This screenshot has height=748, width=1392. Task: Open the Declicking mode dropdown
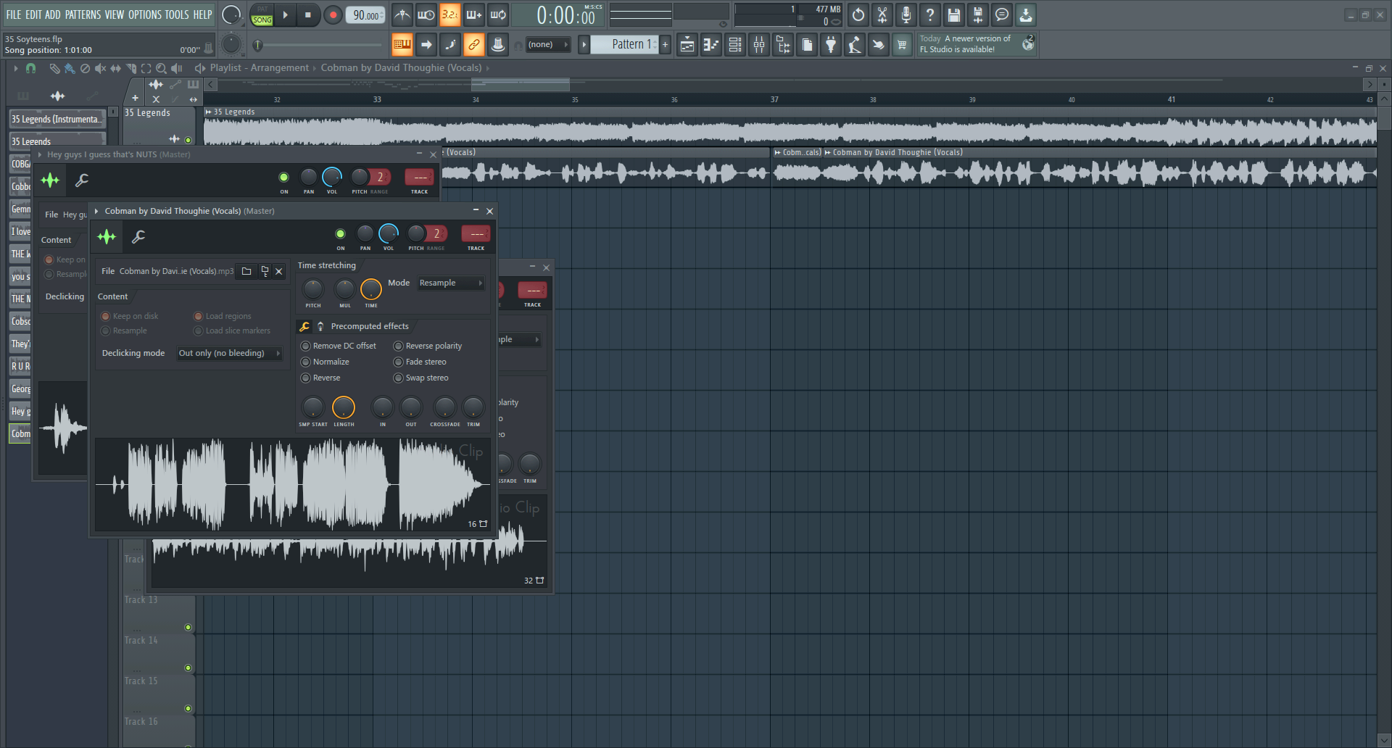pyautogui.click(x=229, y=353)
